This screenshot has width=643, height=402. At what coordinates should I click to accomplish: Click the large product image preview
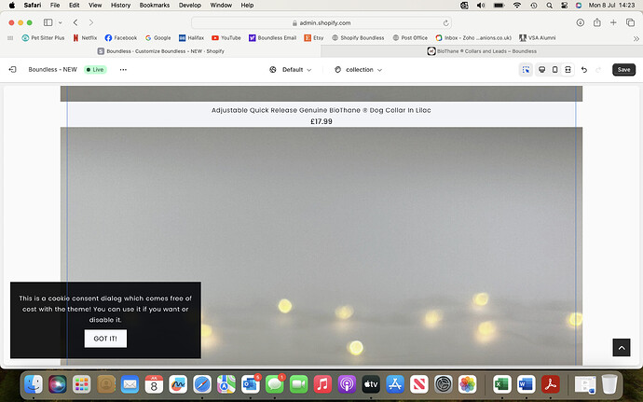click(321, 246)
